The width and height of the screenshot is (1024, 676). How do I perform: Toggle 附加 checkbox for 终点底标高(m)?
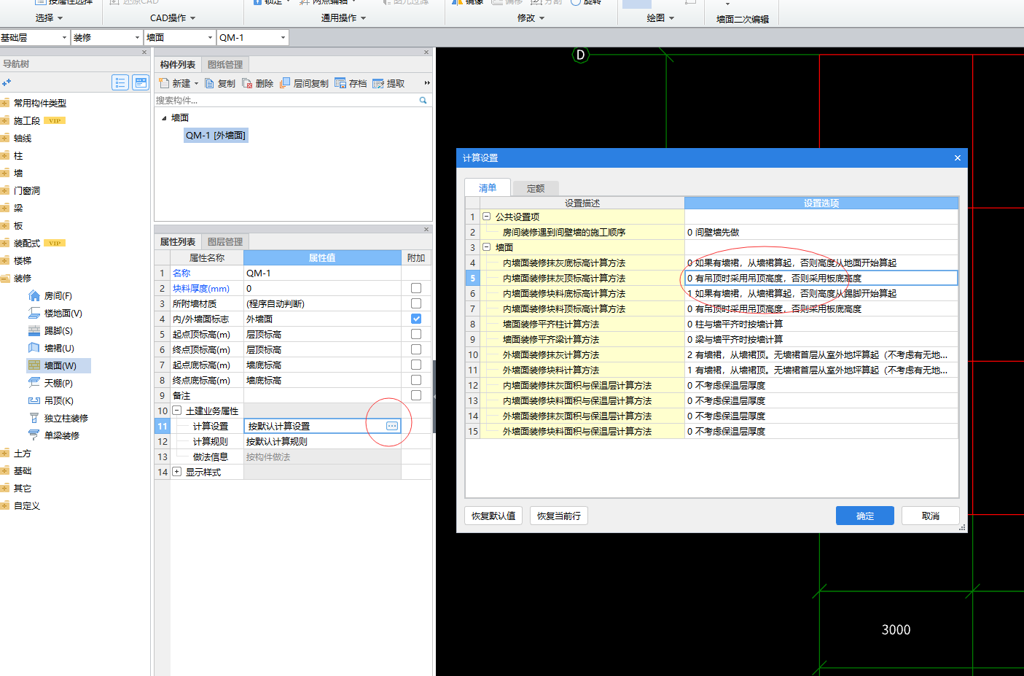pyautogui.click(x=416, y=380)
